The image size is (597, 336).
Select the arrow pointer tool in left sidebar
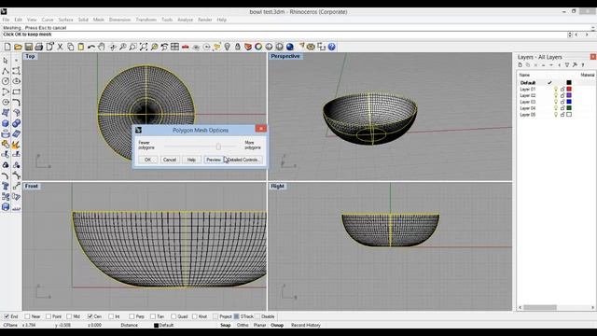pyautogui.click(x=6, y=61)
